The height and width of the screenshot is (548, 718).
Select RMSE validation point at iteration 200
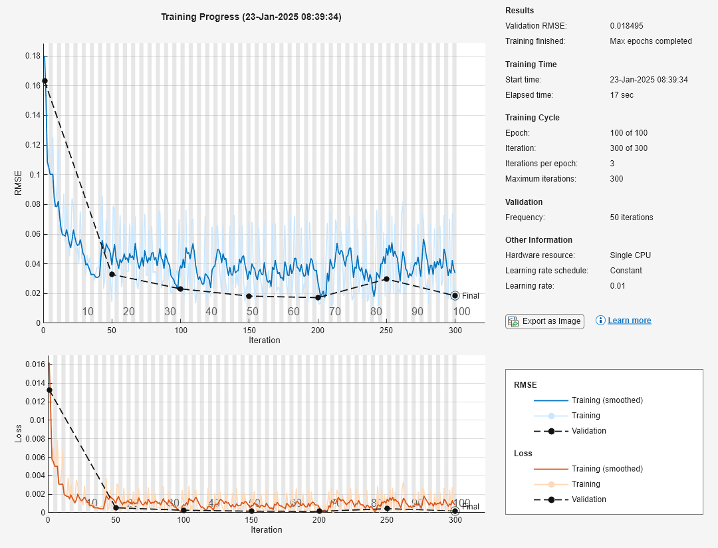(318, 297)
